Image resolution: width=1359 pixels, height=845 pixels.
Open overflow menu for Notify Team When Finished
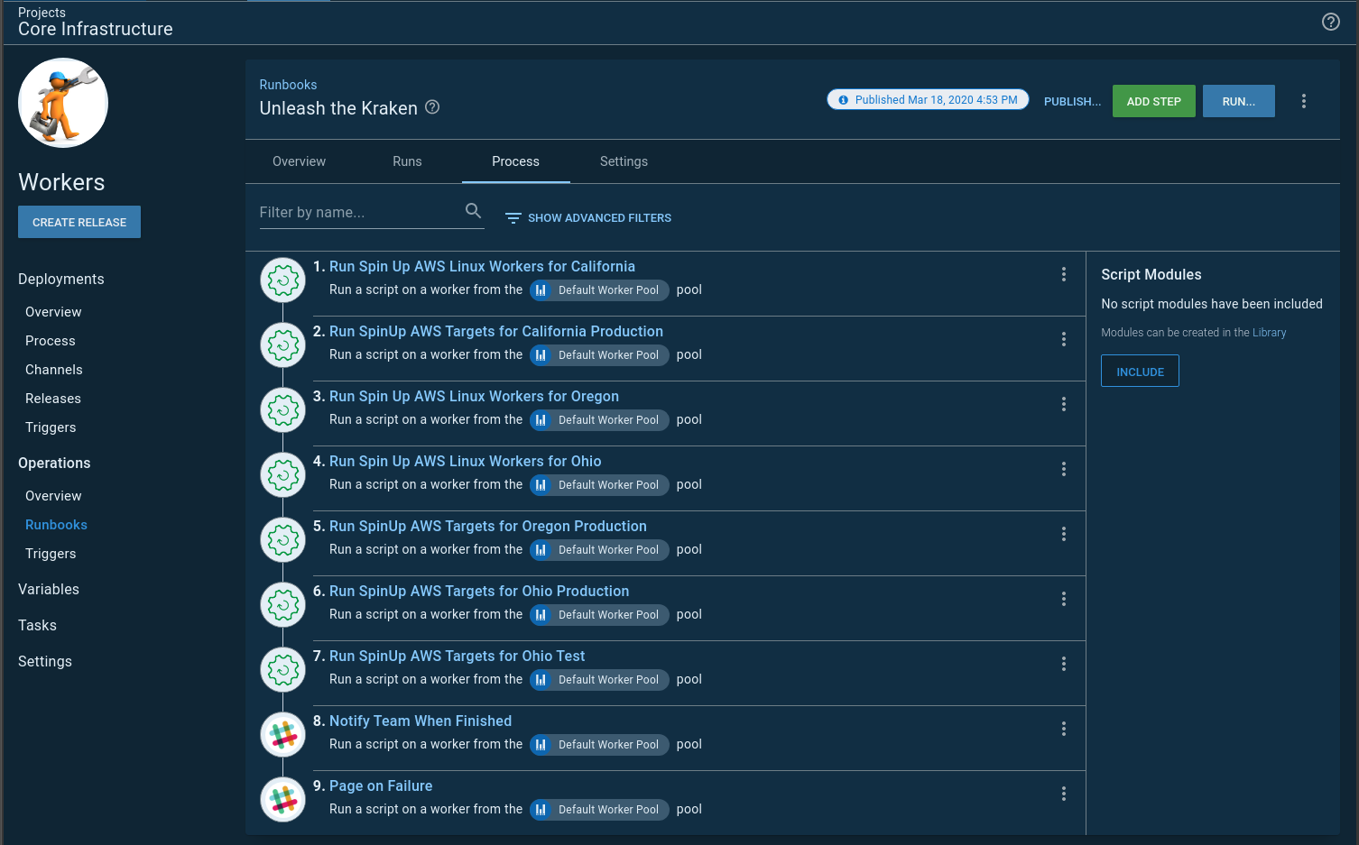click(x=1063, y=729)
